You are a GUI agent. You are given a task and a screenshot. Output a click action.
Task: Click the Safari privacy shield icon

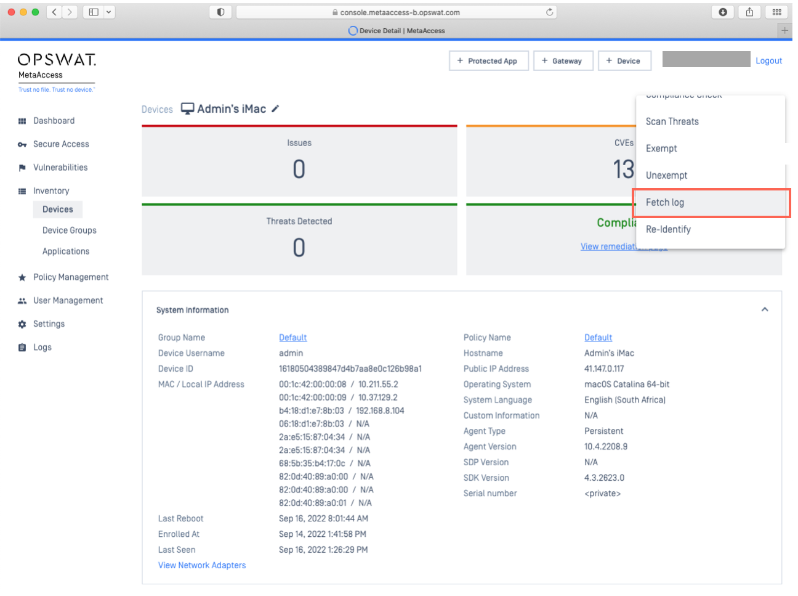click(220, 12)
